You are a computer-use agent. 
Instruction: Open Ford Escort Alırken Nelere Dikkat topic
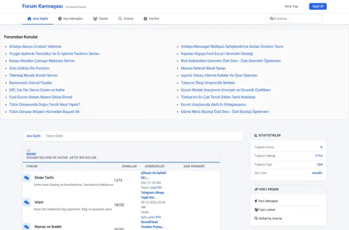click(41, 97)
